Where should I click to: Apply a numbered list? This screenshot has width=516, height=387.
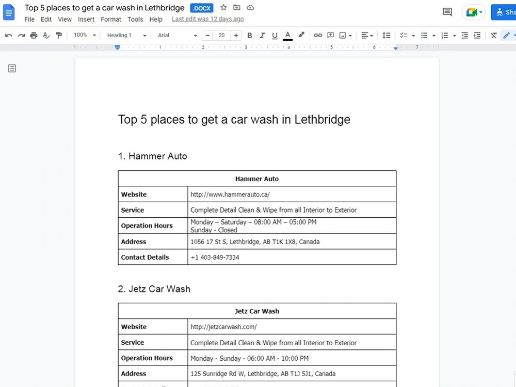[x=445, y=35]
